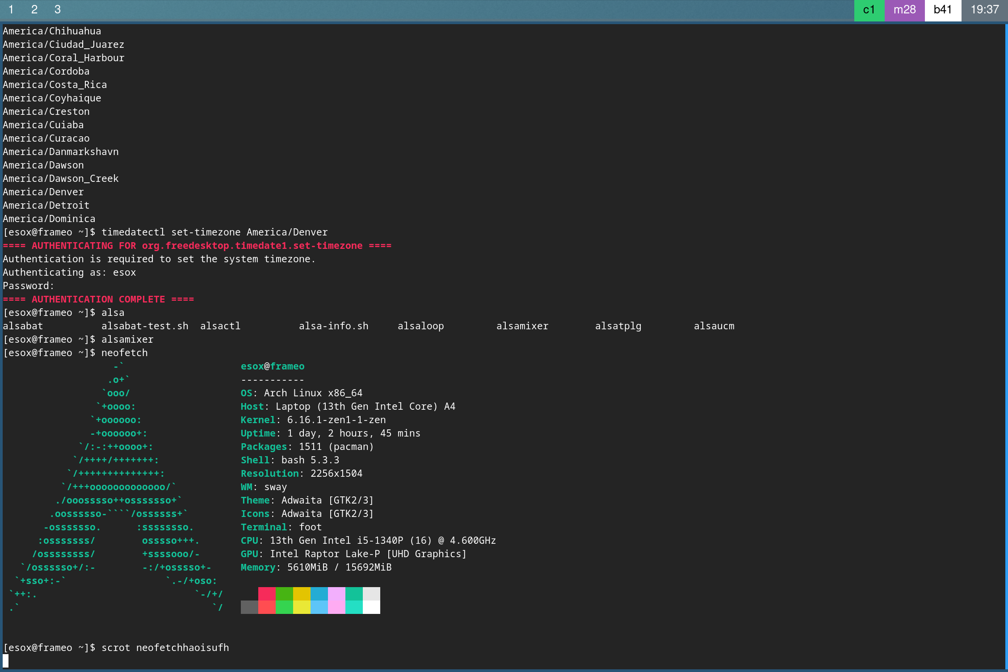Viewport: 1008px width, 672px height.
Task: Click the teal color block in the top palette row
Action: [x=354, y=593]
